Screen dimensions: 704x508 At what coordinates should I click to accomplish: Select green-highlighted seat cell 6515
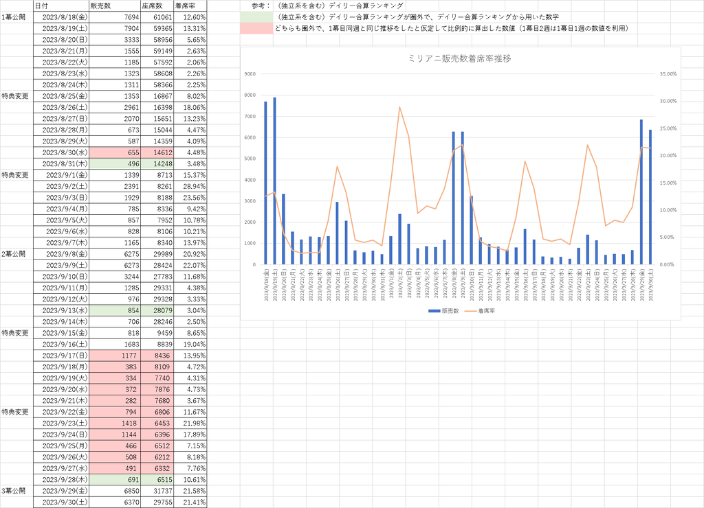[157, 479]
